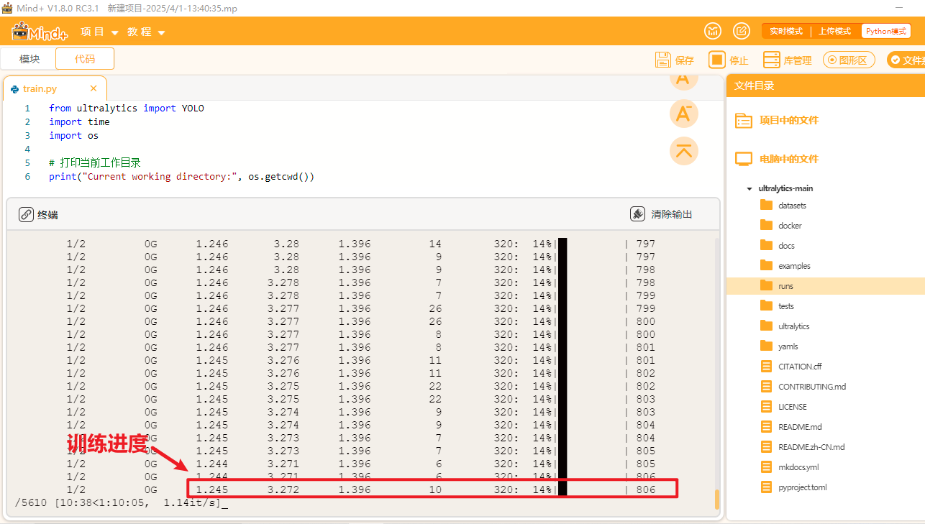This screenshot has width=925, height=524.
Task: Collapse the ultralytics-main tree node
Action: [749, 188]
